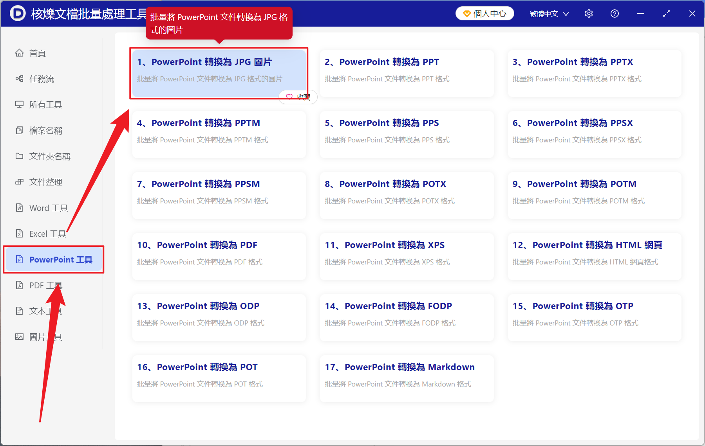
Task: Open PowerPoint 轉換為 PPS card
Action: (x=407, y=135)
